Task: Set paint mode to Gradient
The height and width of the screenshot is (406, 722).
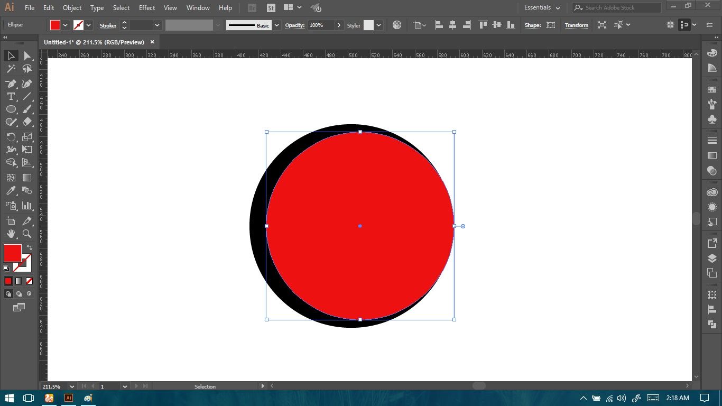Action: [18, 281]
